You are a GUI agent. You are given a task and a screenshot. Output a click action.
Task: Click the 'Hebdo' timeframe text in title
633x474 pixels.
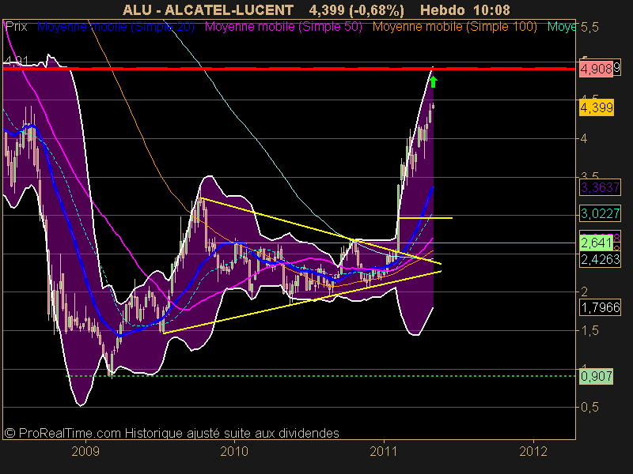point(442,10)
